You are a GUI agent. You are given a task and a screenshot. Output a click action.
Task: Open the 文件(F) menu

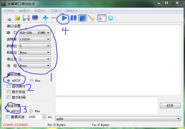pos(9,11)
